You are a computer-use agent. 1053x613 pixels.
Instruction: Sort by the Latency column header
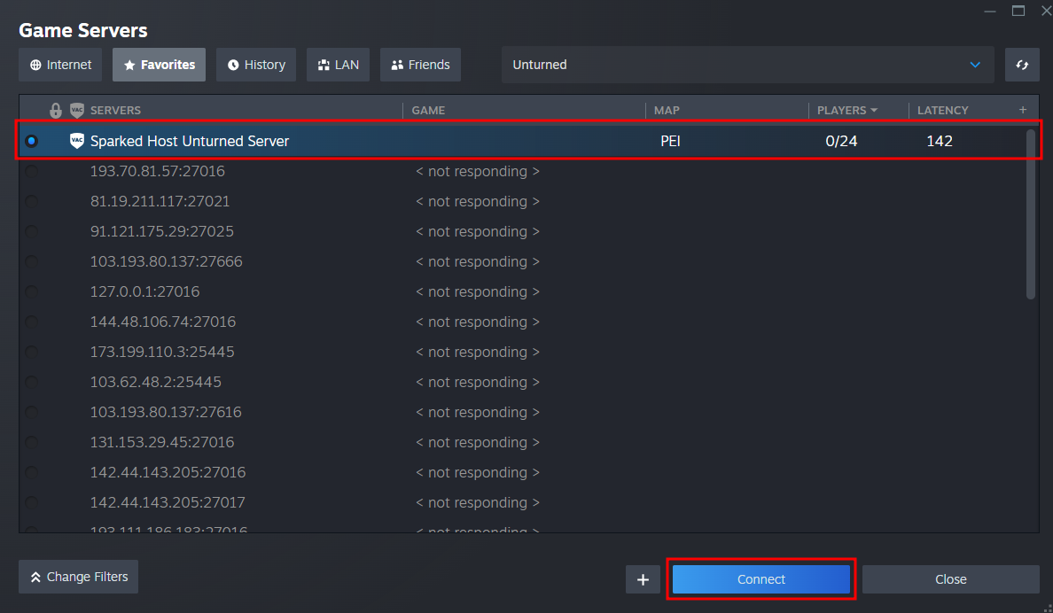pos(943,110)
